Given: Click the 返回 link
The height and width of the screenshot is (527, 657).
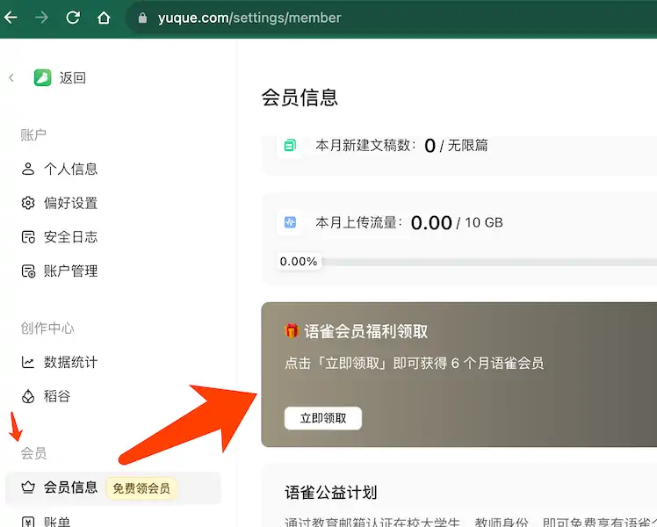Looking at the screenshot, I should click(73, 77).
